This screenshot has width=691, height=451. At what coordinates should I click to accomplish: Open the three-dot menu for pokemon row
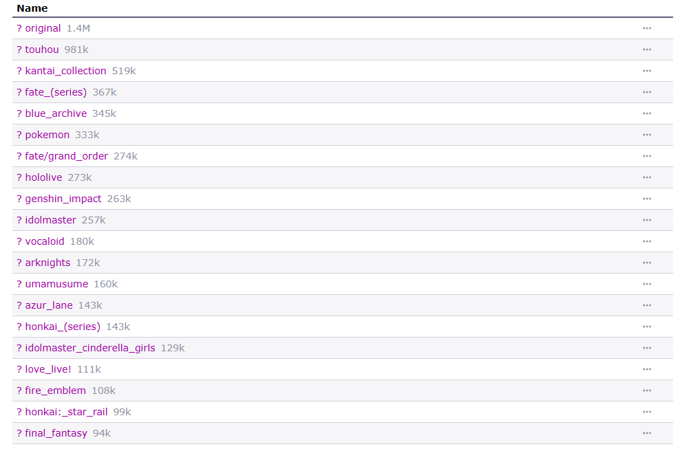click(646, 135)
